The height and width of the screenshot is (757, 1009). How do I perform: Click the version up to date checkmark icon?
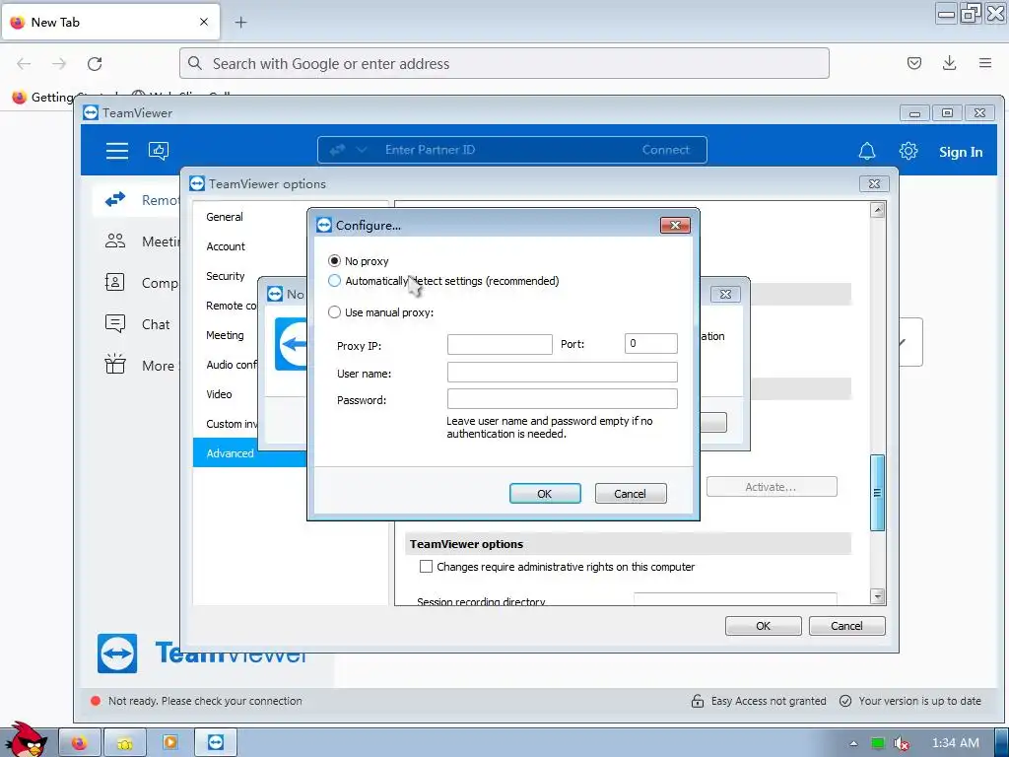(845, 701)
